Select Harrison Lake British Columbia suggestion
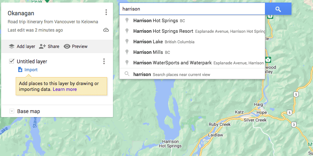Screen dimensions: 313x156 192,42
